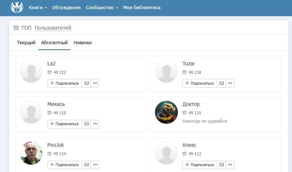Send a message to La2
This screenshot has height=172, width=292.
(86, 83)
